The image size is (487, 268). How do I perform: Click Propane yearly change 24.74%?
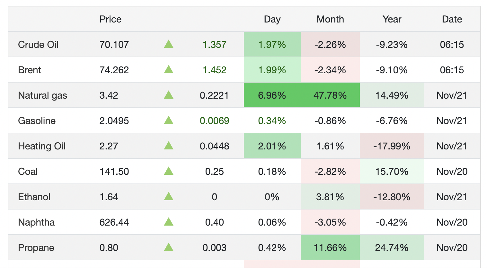click(392, 247)
